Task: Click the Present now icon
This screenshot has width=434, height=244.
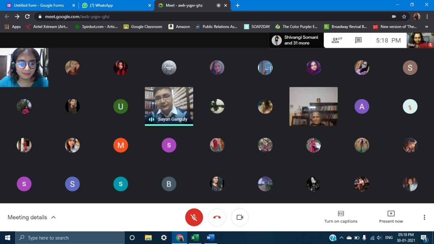Action: pos(391,213)
